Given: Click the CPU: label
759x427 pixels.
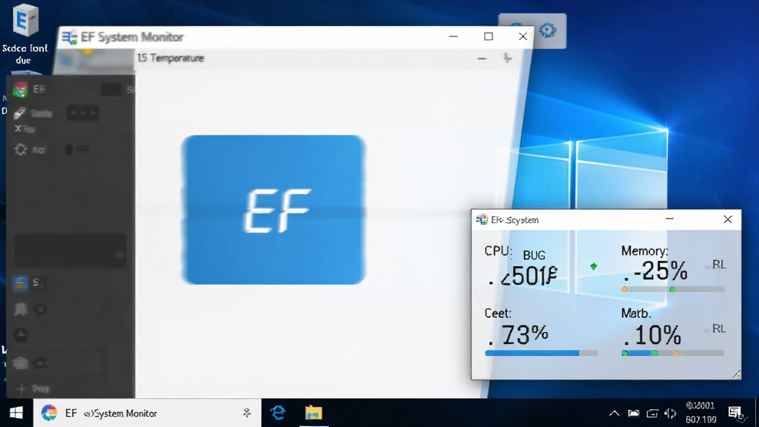Looking at the screenshot, I should (498, 251).
